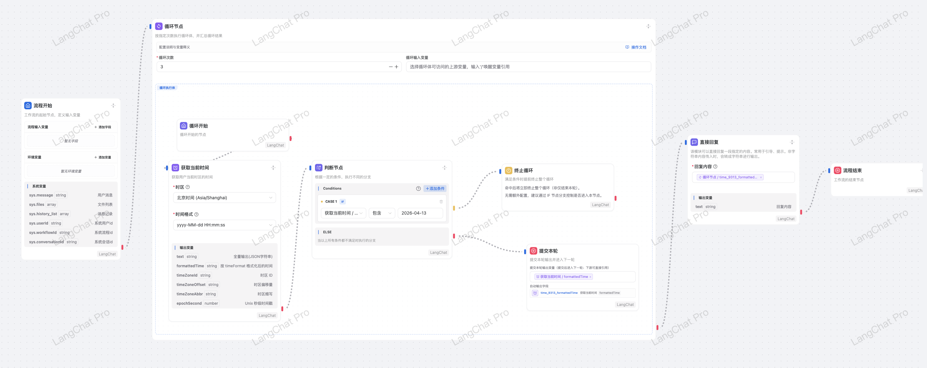
Task: Increase 循环次数 with the plus stepper
Action: [x=396, y=67]
